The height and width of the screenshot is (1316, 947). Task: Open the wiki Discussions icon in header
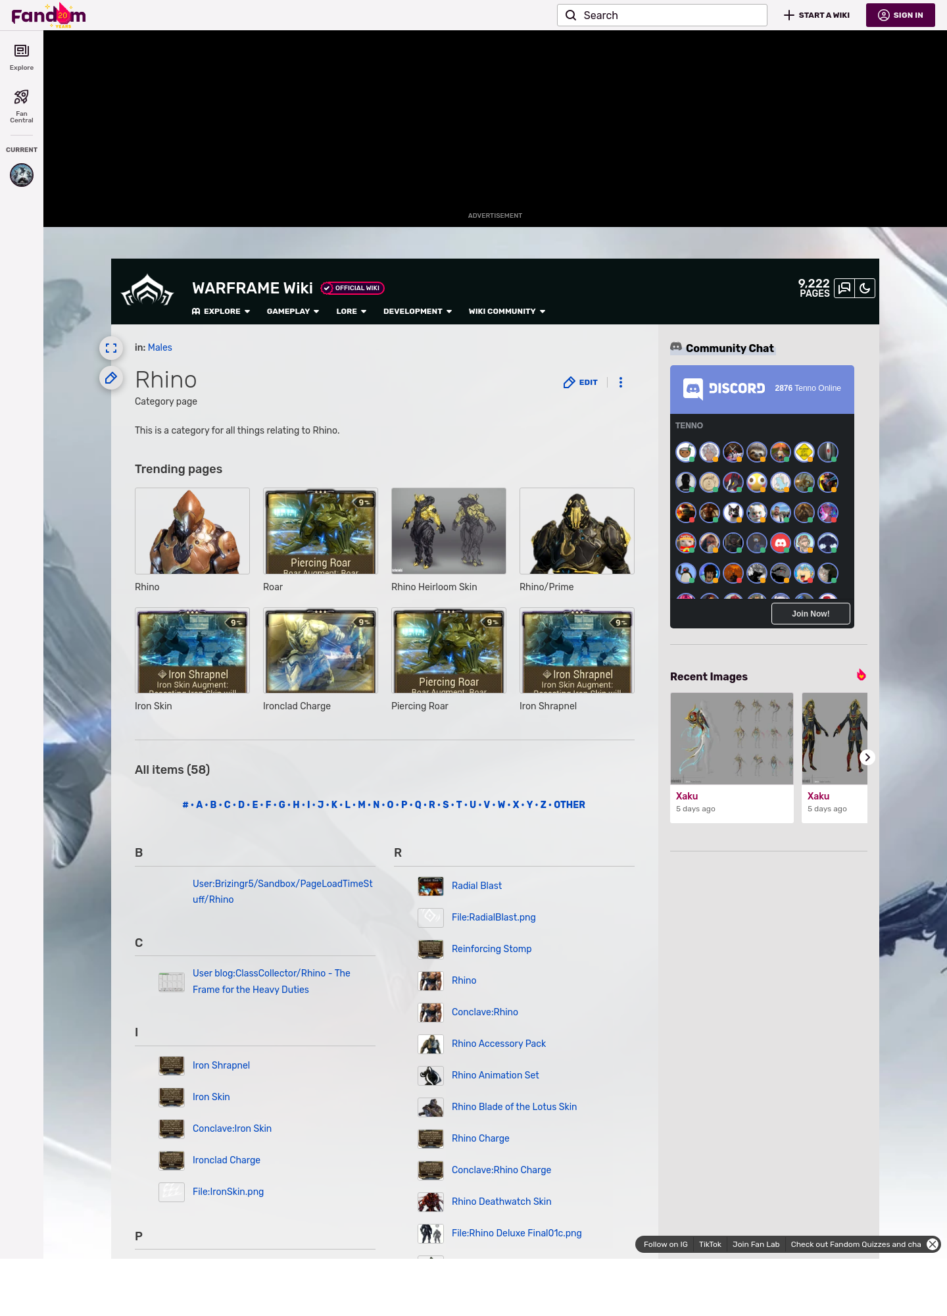point(844,288)
